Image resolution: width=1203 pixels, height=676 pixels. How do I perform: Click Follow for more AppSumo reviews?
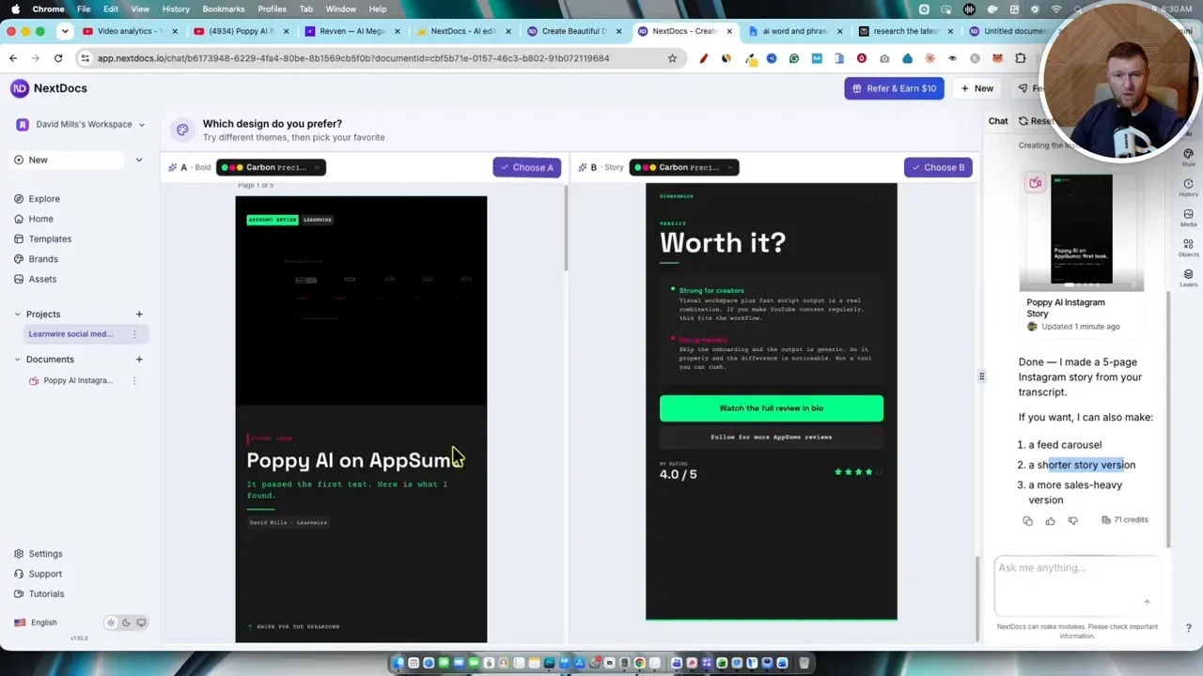tap(771, 437)
